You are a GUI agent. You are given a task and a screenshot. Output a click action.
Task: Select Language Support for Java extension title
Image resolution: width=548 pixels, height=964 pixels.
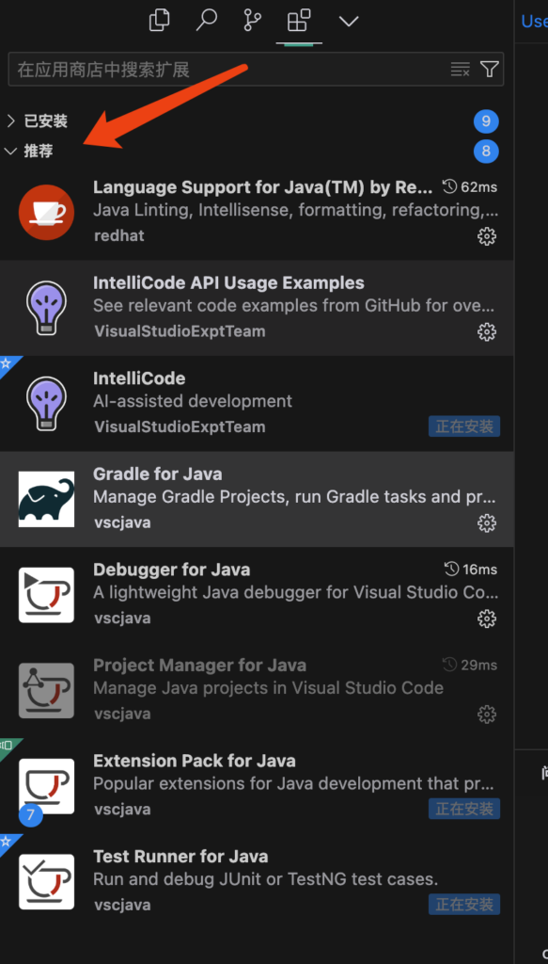point(262,187)
